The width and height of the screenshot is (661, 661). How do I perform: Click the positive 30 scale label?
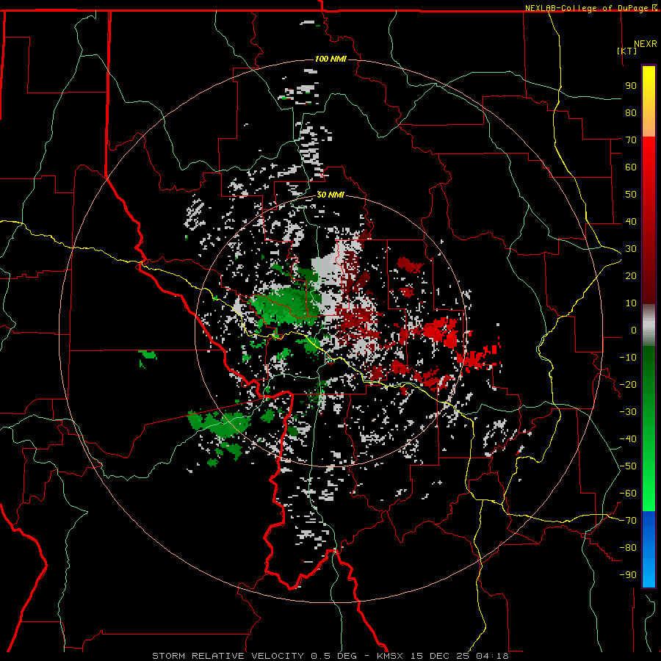631,249
